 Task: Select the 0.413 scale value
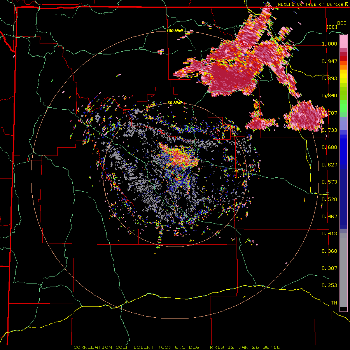pyautogui.click(x=329, y=234)
